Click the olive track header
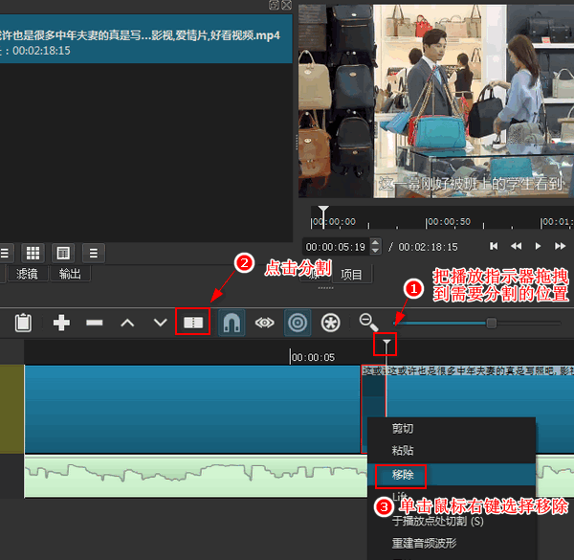The height and width of the screenshot is (560, 574). (12, 409)
